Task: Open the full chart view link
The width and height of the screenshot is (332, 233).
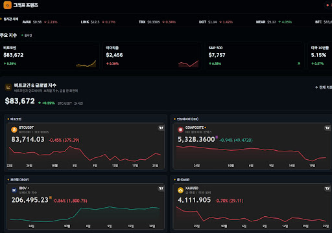Action: click(324, 87)
